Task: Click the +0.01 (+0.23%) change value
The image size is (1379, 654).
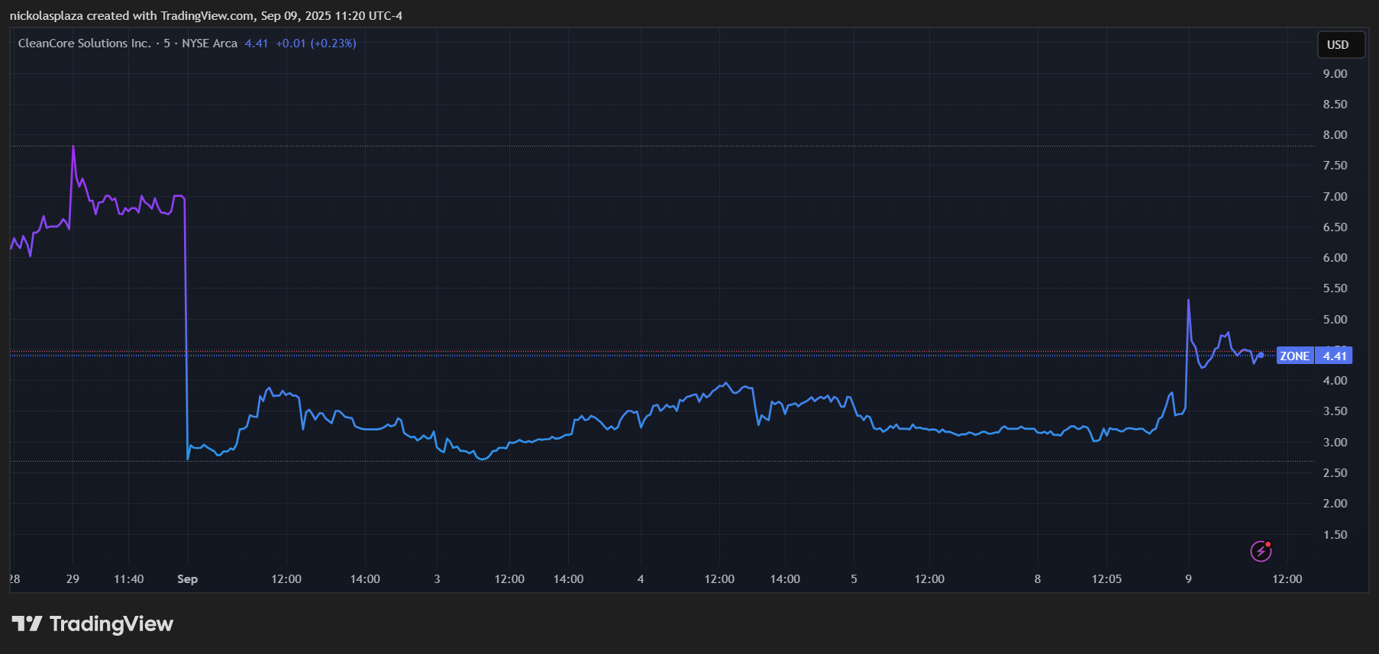Action: pos(315,43)
